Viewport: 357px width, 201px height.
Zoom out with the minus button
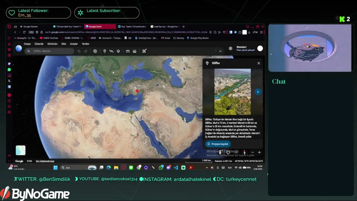click(x=252, y=152)
